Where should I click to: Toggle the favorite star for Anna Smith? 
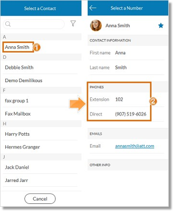(161, 25)
